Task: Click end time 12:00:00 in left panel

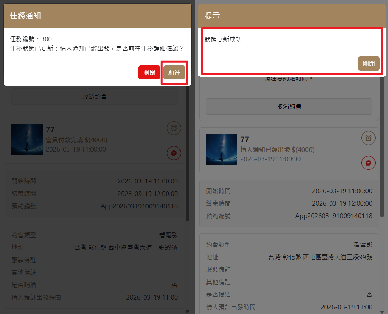Action: pos(147,194)
